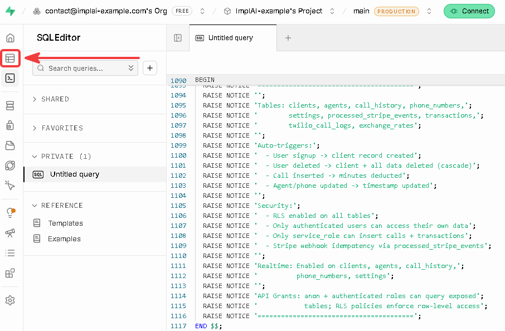Click the SQL icon in Untitled query tab
The width and height of the screenshot is (505, 331).
click(x=200, y=38)
